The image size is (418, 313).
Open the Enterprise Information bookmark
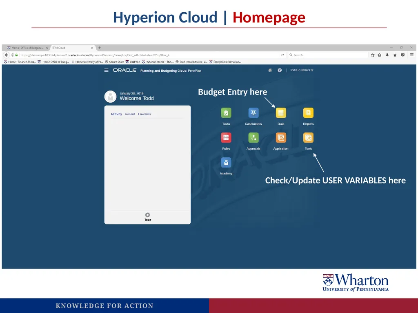(225, 62)
